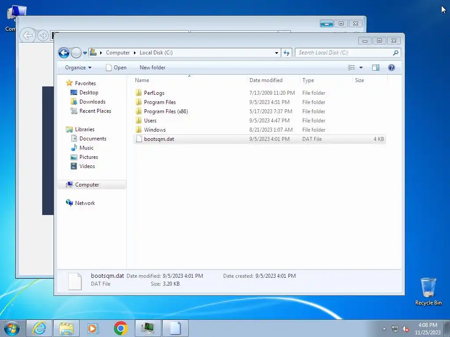Select the PerfLogs folder icon

point(138,93)
